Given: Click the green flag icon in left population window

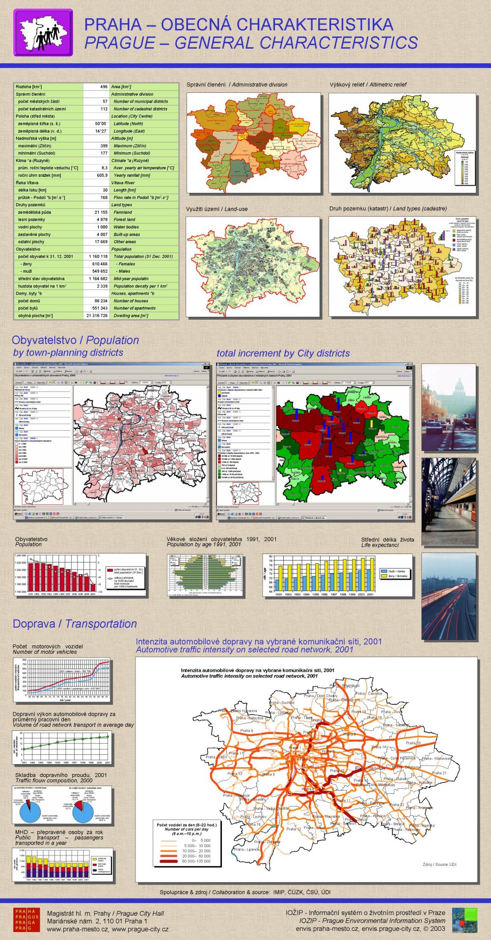Looking at the screenshot, I should [87, 382].
